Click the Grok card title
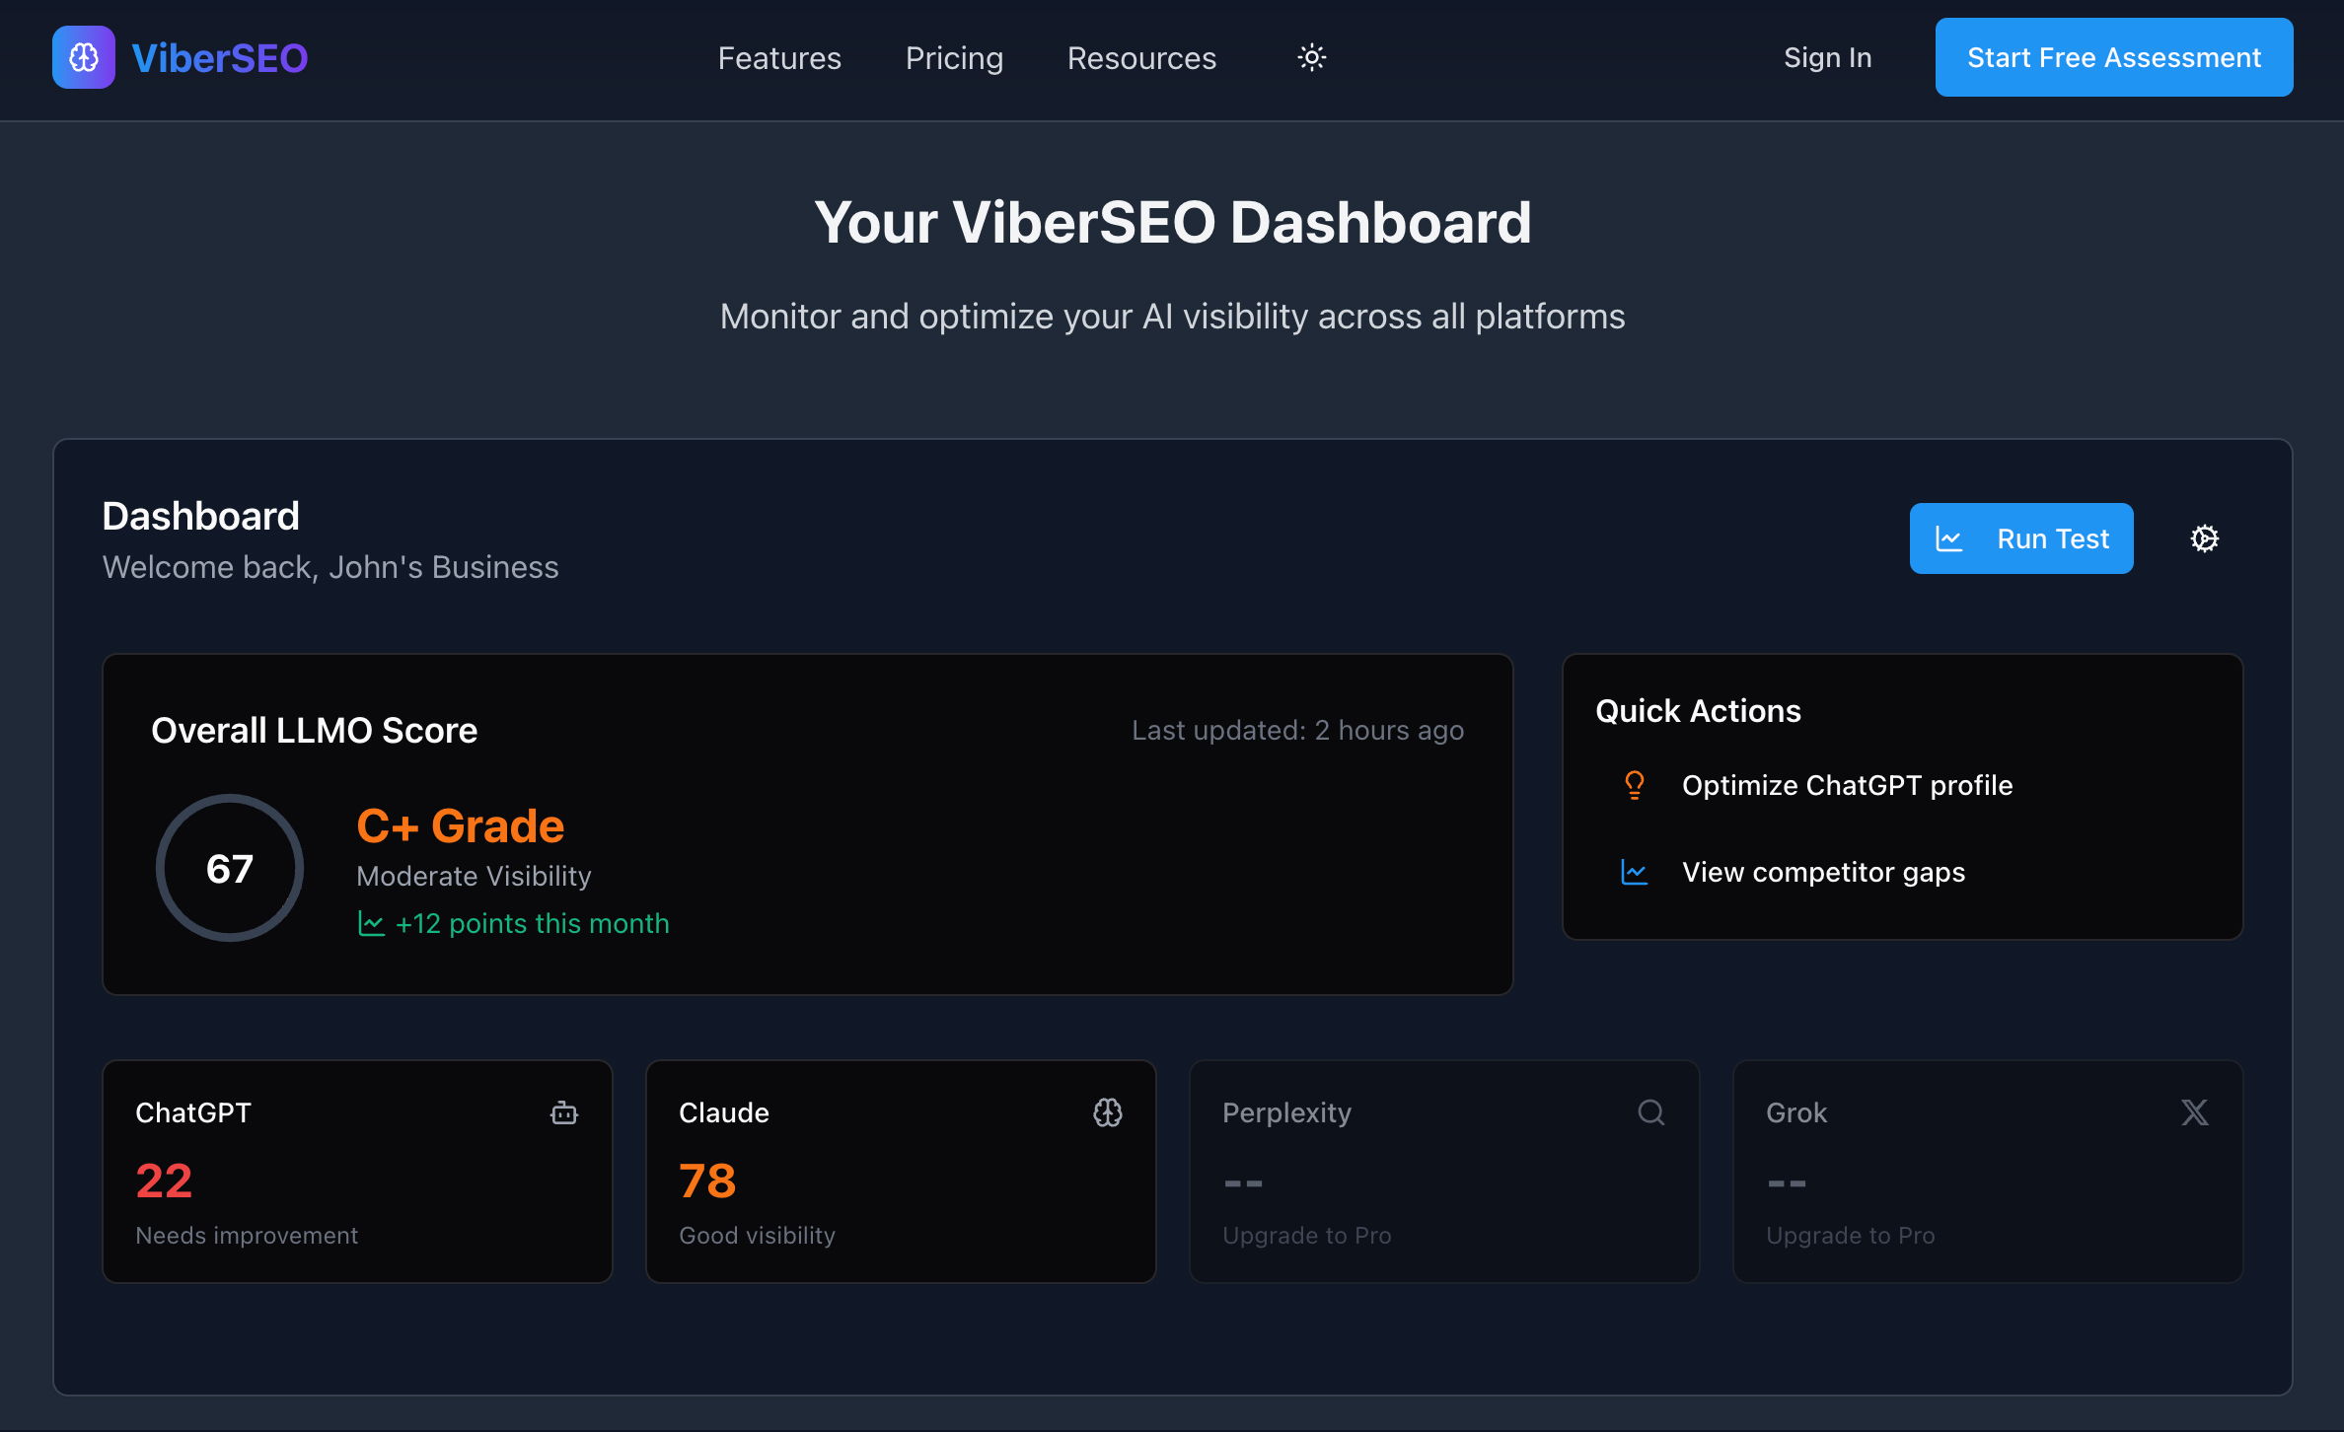Screen dimensions: 2344x1432 1796,1112
